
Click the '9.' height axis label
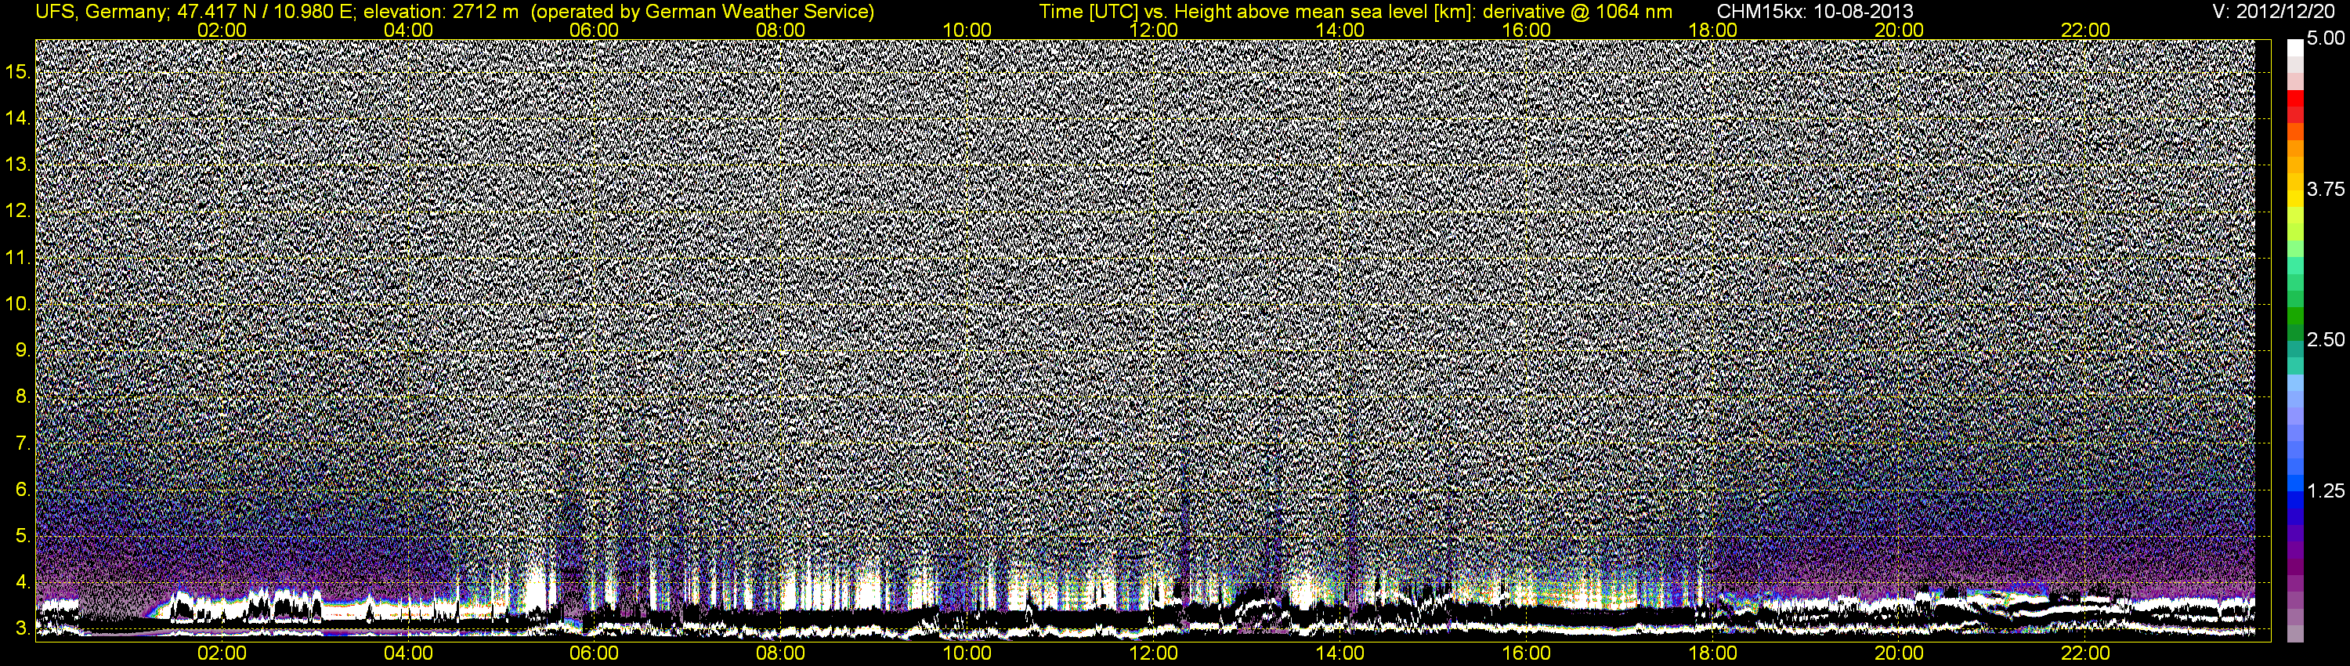pos(23,349)
